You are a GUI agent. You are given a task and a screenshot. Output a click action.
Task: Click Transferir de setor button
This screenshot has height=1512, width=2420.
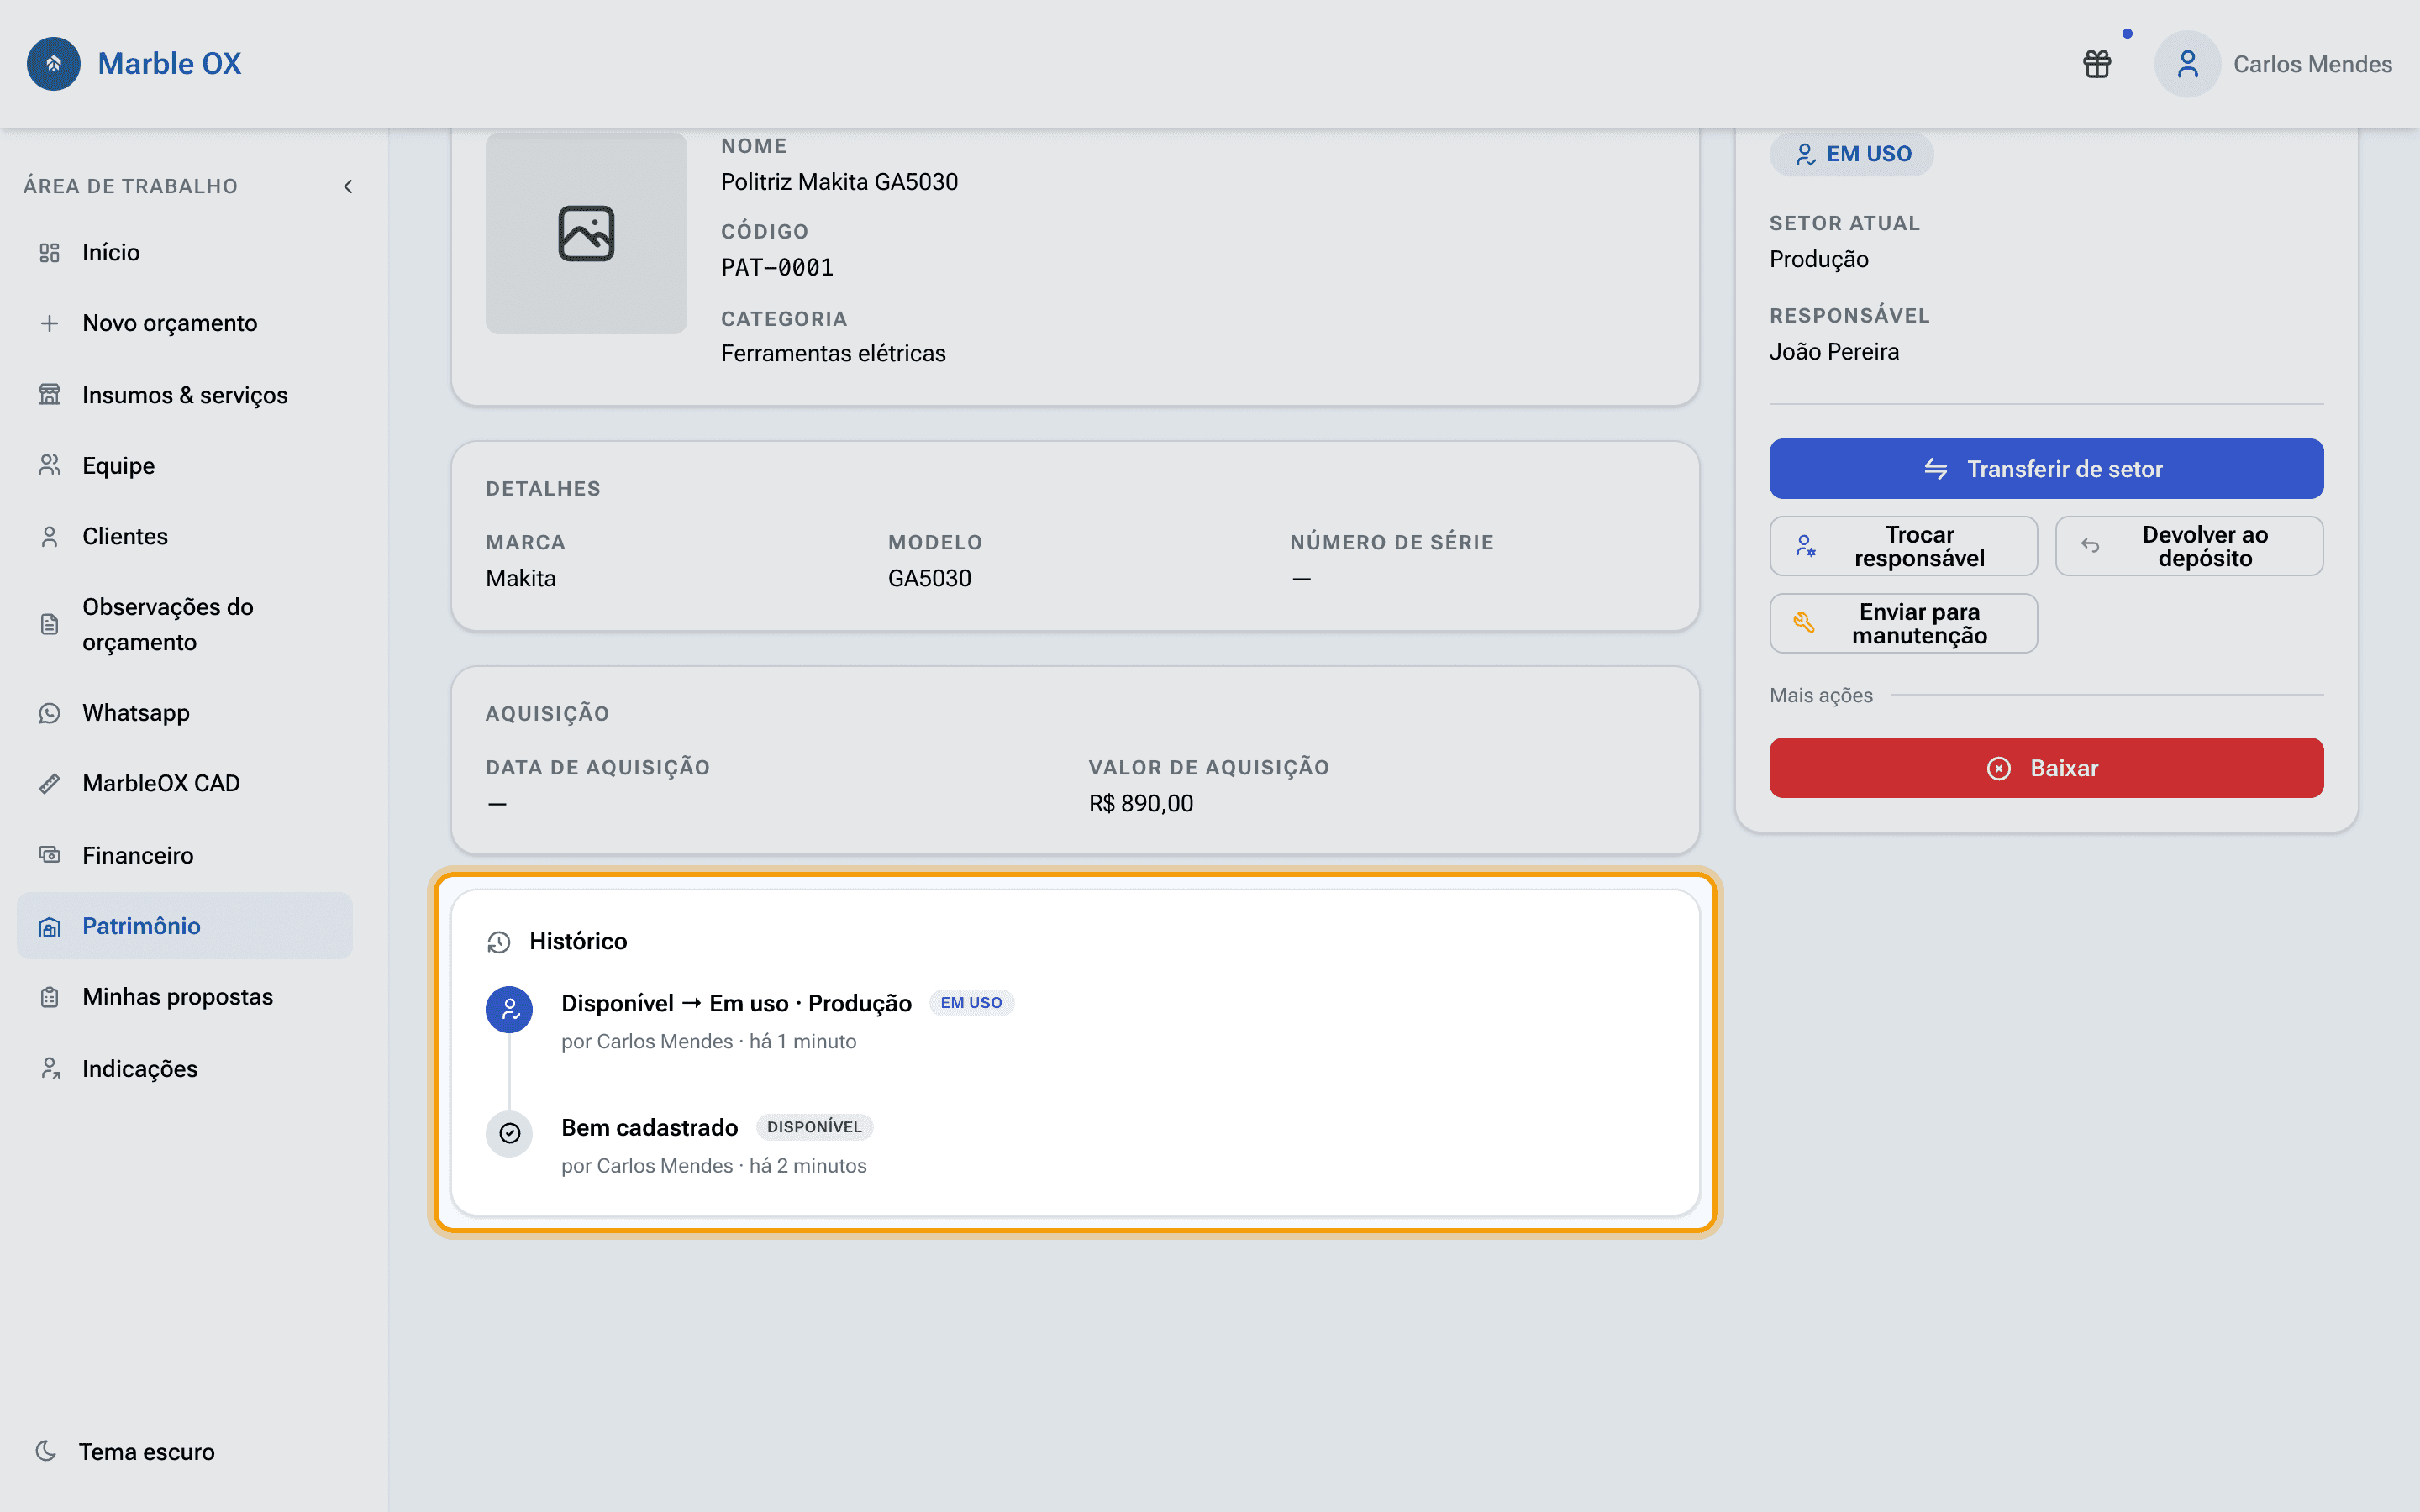tap(2046, 469)
